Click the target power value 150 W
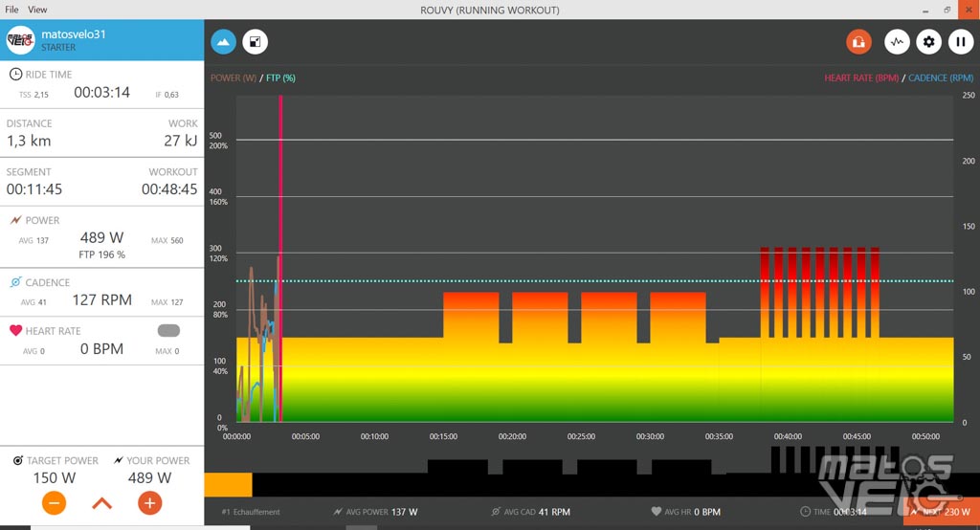Screen dimensions: 980x530 coord(55,478)
